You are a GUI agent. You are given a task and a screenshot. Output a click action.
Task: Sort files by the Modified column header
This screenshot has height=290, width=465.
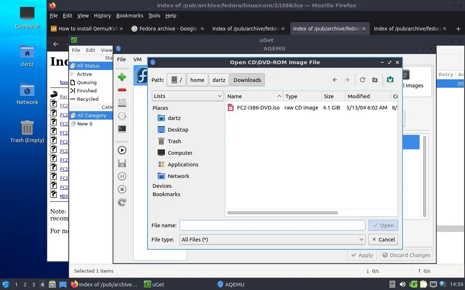[368, 96]
